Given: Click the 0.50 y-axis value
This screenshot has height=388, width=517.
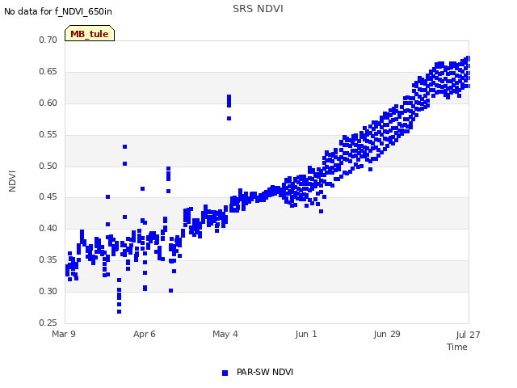Looking at the screenshot, I should click(x=48, y=166).
